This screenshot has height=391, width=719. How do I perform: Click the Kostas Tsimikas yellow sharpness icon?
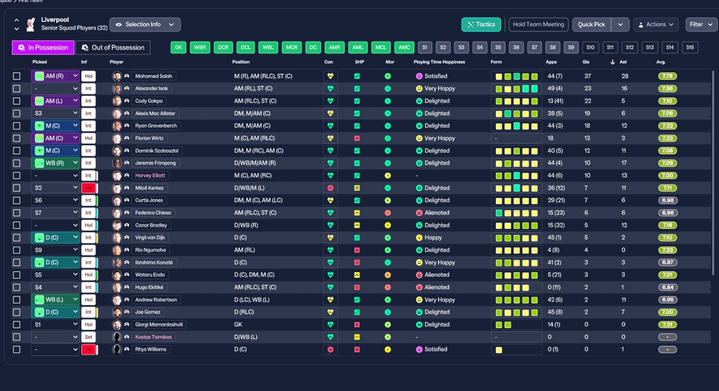tap(357, 337)
